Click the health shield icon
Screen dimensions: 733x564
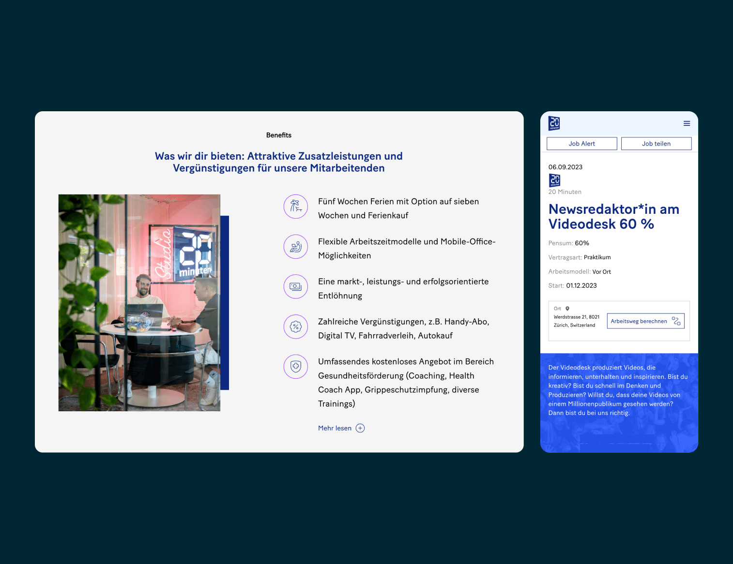(296, 367)
